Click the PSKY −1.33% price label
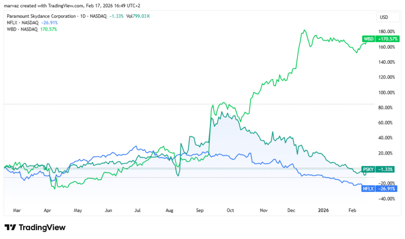 (378, 169)
